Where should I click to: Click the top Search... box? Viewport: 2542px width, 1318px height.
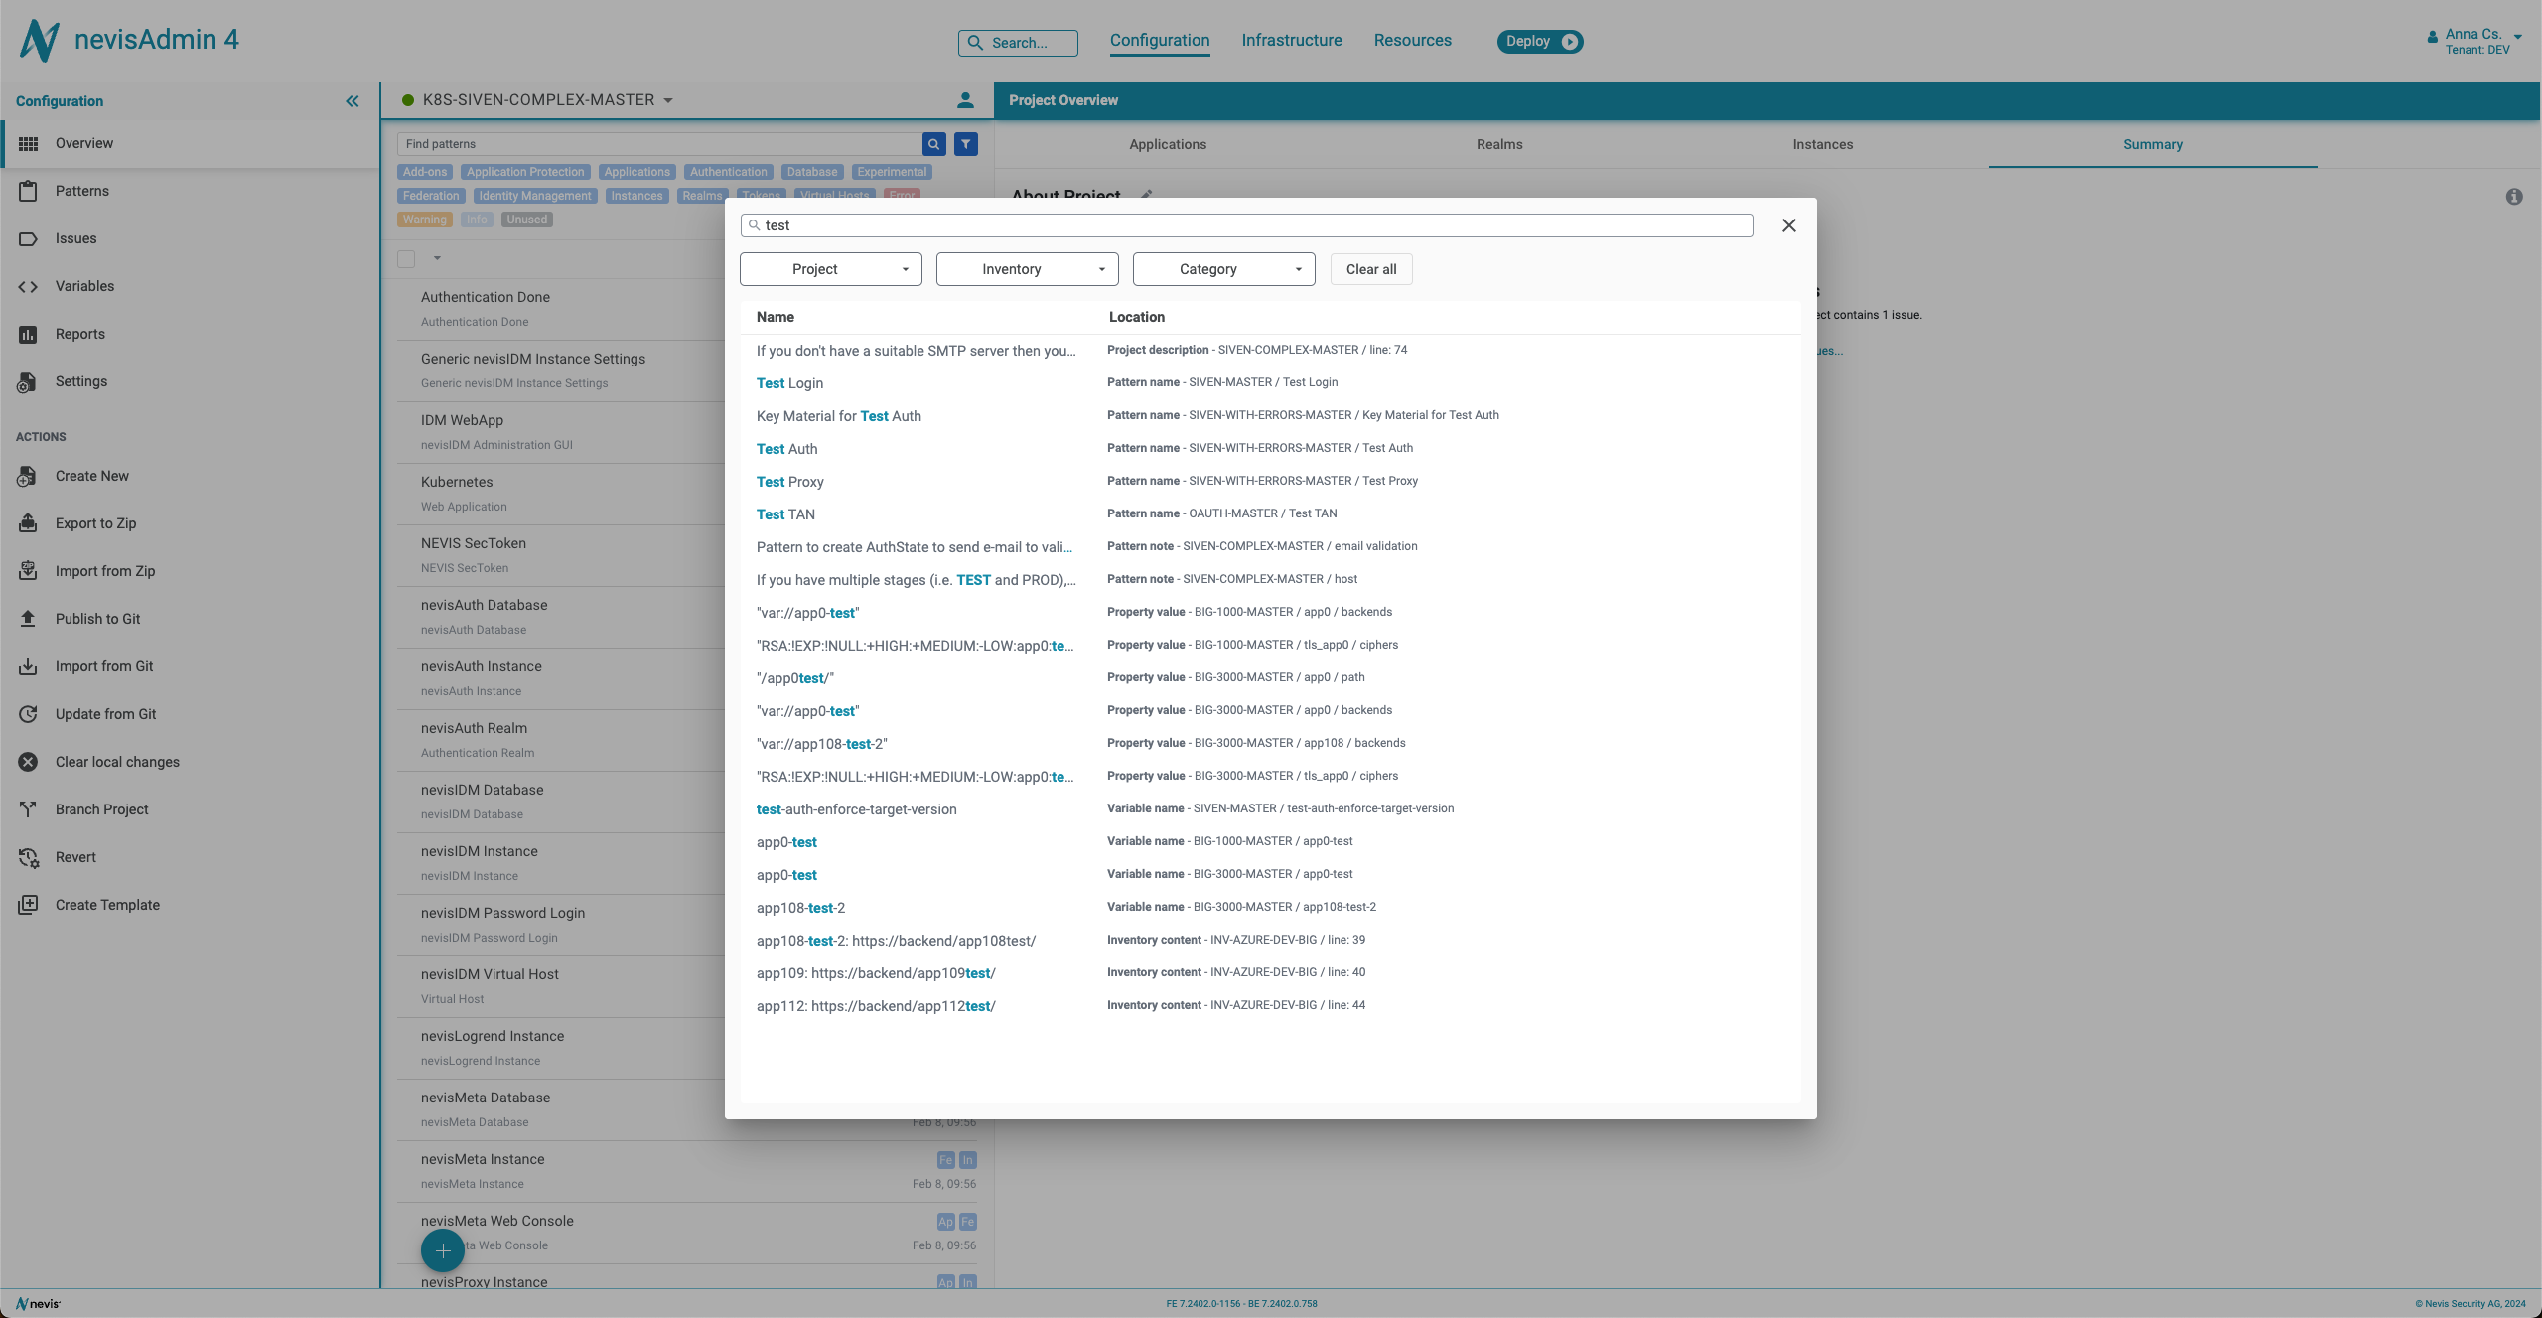tap(1018, 43)
